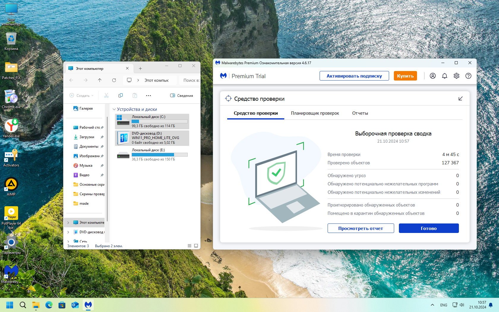Close the Этот компьютер tab
Viewport: 499px width, 312px height.
[x=127, y=68]
